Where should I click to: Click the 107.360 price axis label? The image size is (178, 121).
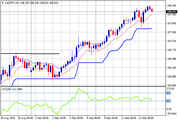pos(172,32)
